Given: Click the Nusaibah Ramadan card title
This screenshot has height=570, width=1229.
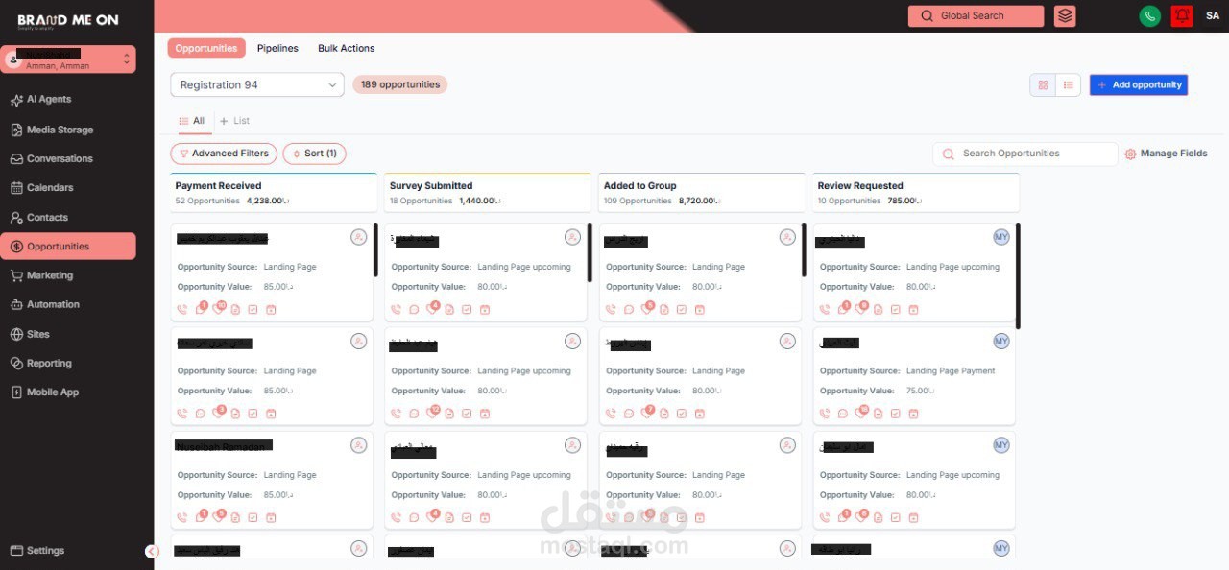Looking at the screenshot, I should click(x=224, y=446).
